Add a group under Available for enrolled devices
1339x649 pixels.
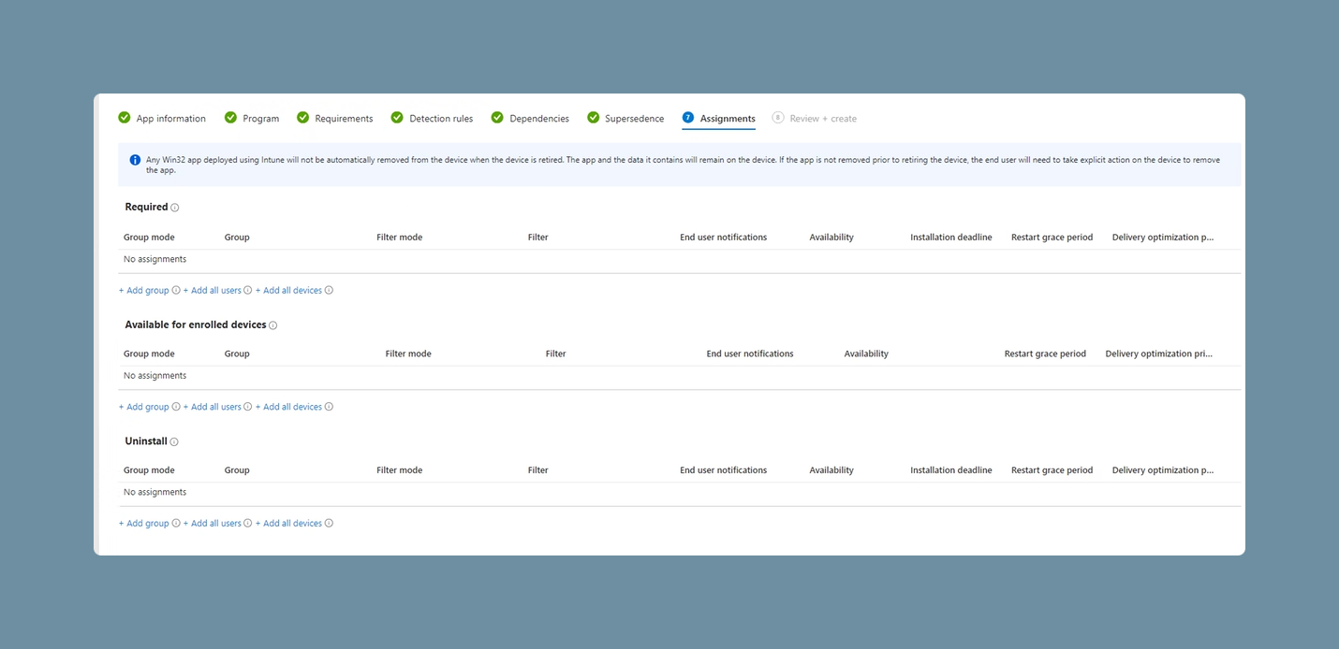[144, 407]
